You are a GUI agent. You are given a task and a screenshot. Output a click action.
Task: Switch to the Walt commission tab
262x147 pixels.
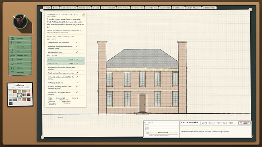click(x=47, y=8)
